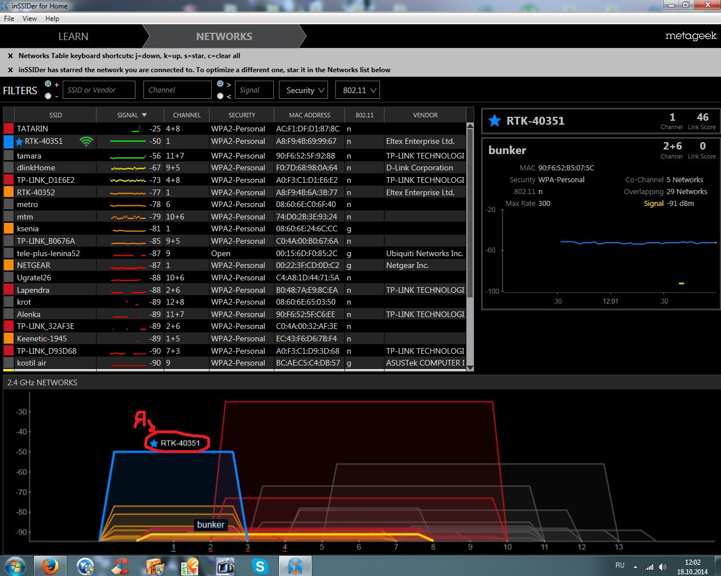This screenshot has width=721, height=576.
Task: Sort by the CHANNEL column header
Action: click(187, 115)
